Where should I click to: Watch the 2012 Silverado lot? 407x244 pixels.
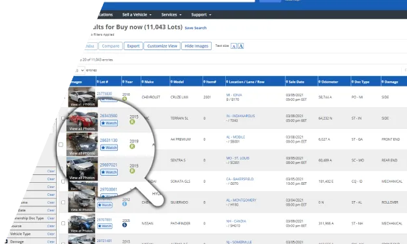105,205
